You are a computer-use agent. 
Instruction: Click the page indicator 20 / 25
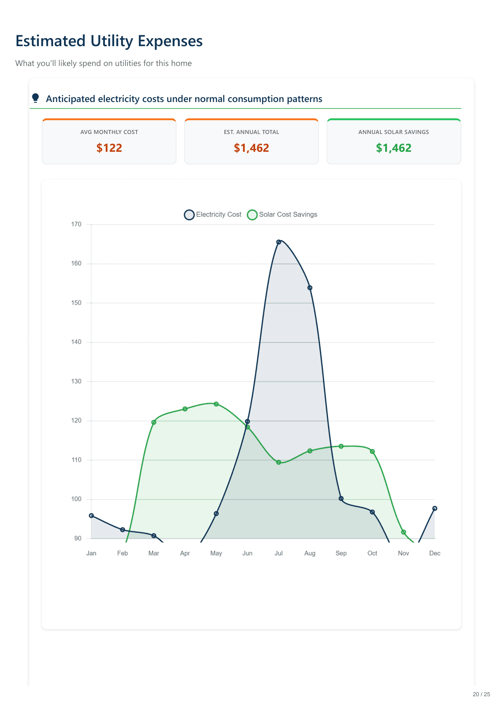(481, 694)
